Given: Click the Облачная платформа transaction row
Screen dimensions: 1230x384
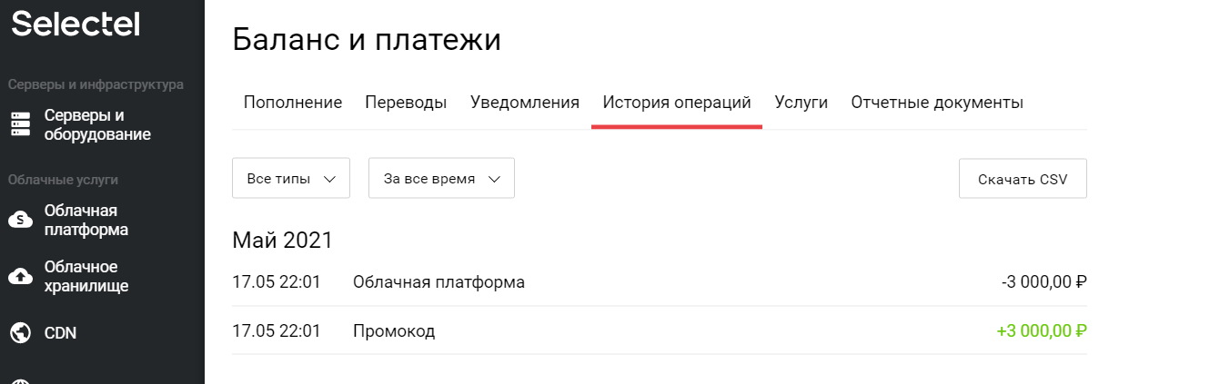Looking at the screenshot, I should point(660,282).
